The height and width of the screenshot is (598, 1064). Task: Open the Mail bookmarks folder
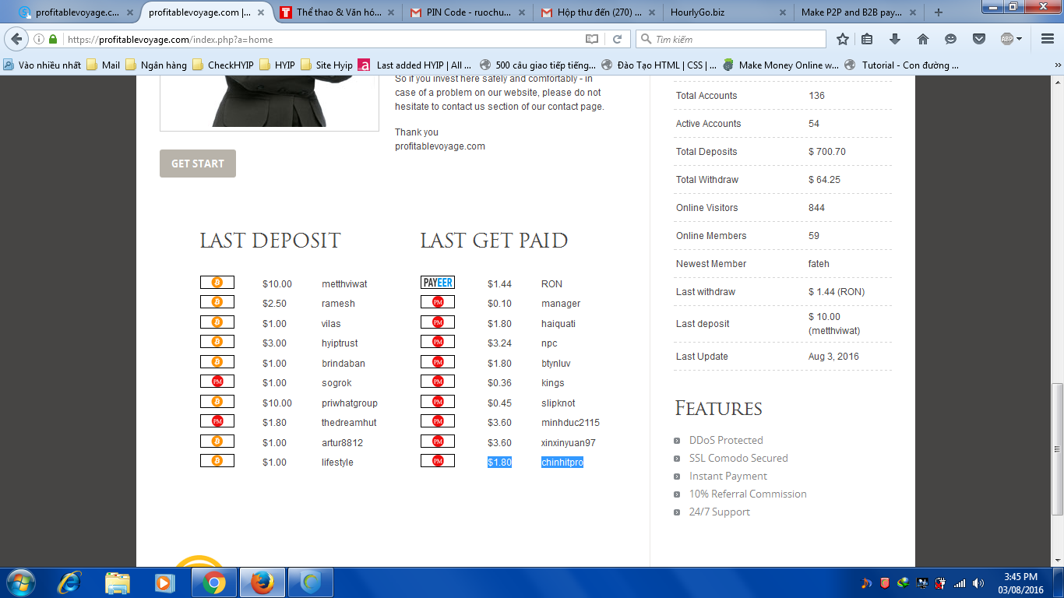point(104,65)
